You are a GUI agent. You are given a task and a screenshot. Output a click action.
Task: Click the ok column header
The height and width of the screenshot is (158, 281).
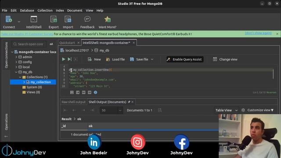[x=90, y=126]
